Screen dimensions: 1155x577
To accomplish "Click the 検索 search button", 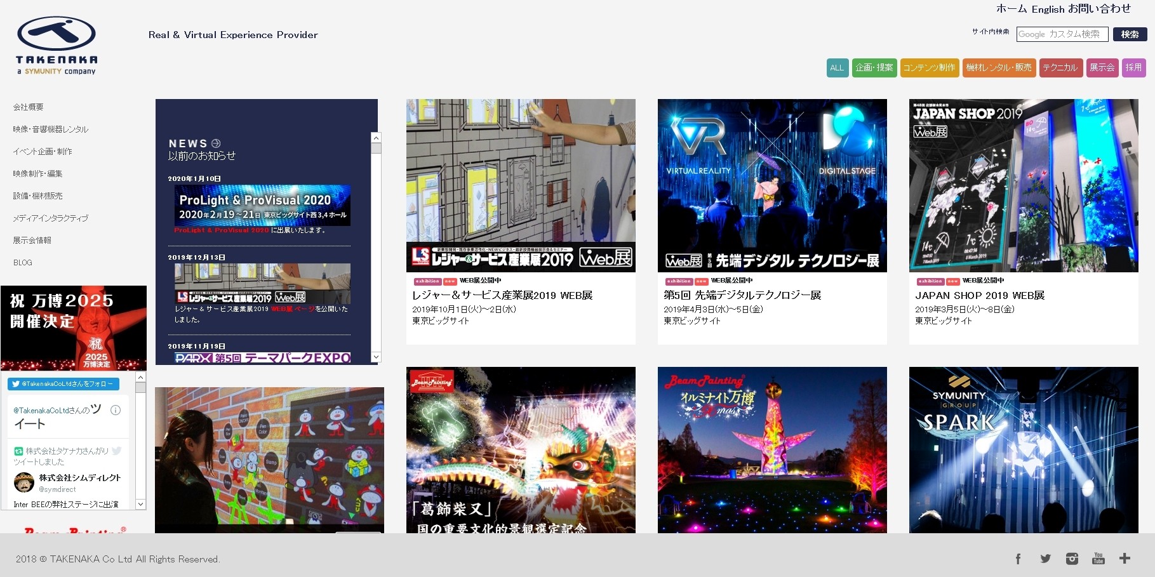I will click(1130, 34).
